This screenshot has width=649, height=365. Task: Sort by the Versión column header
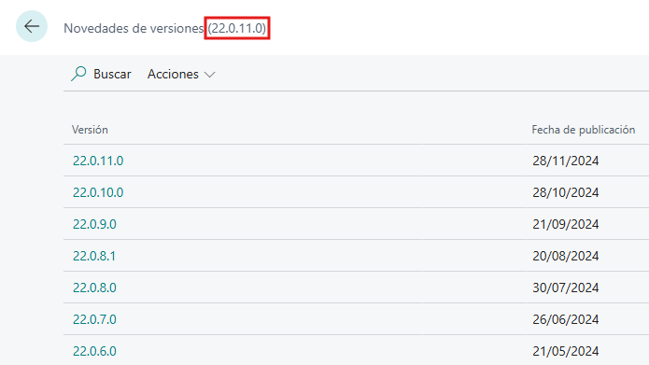click(x=90, y=130)
